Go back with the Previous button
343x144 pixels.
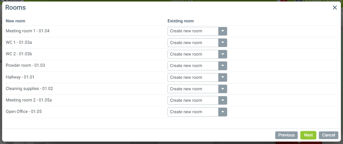coord(286,135)
